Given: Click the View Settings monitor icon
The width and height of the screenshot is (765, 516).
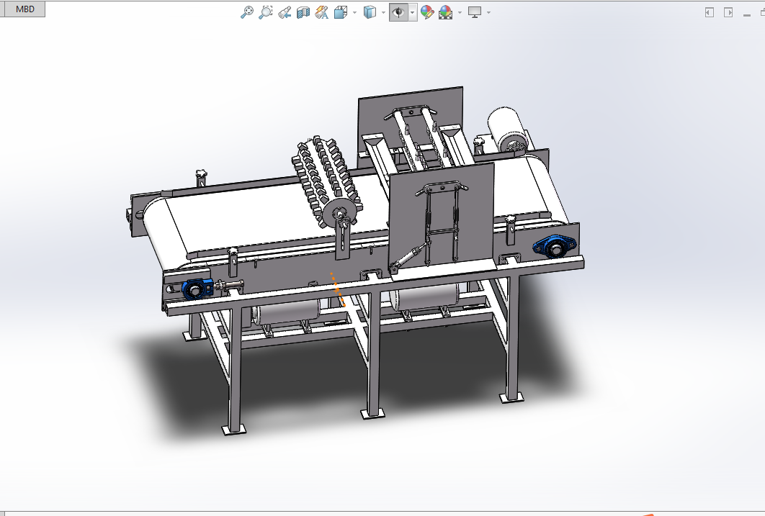Looking at the screenshot, I should pos(474,12).
